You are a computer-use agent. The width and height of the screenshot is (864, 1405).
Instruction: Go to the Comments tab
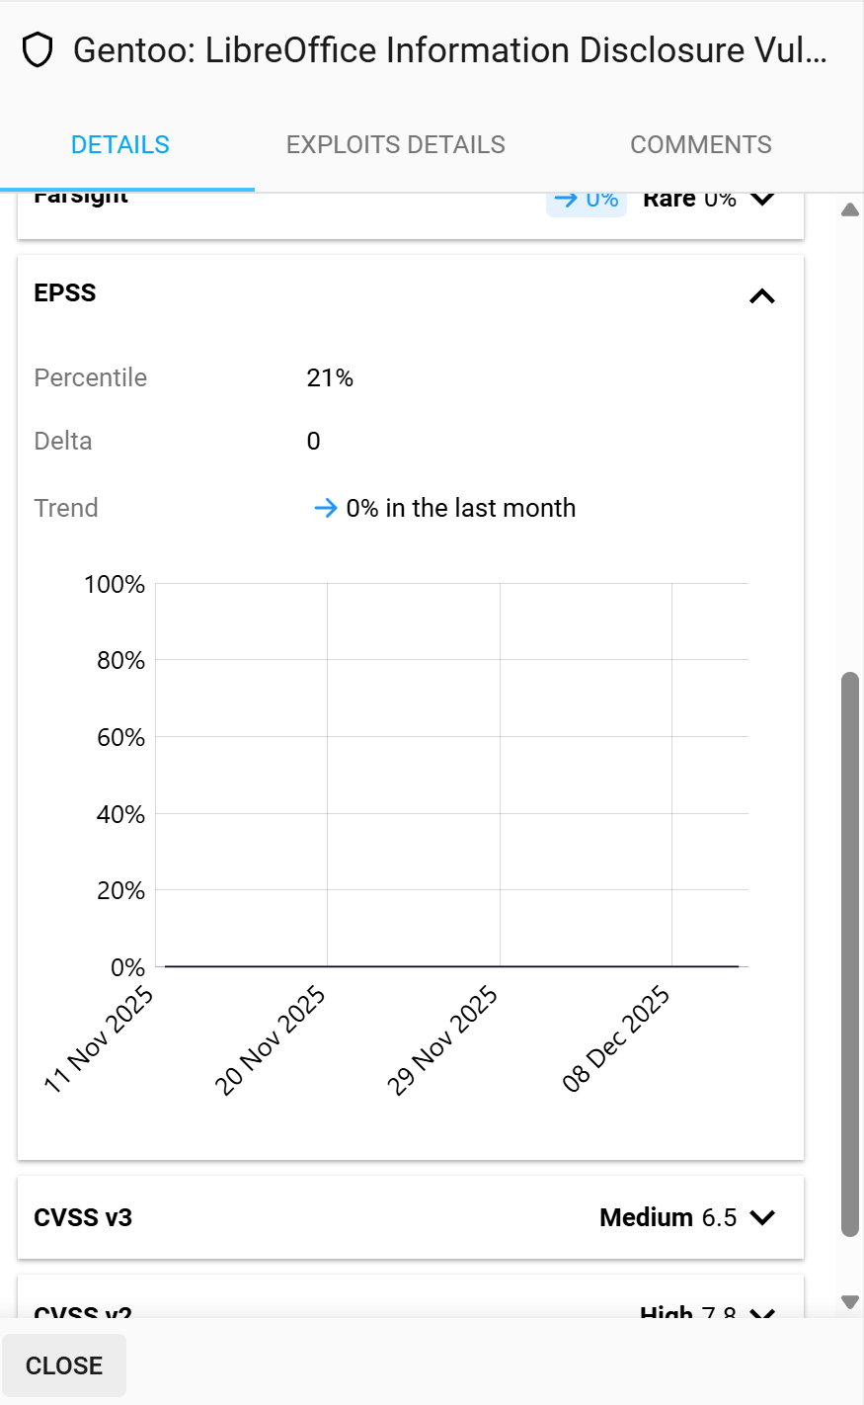[701, 145]
